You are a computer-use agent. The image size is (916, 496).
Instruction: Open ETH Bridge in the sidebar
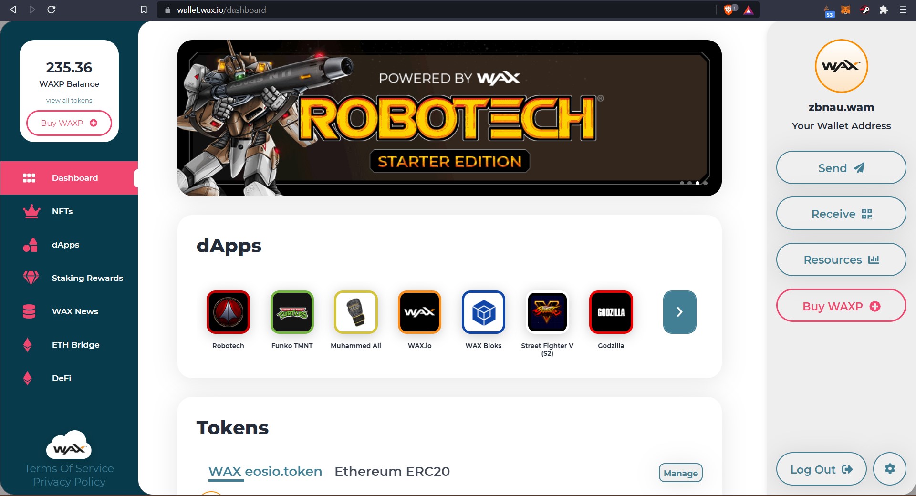coord(69,345)
